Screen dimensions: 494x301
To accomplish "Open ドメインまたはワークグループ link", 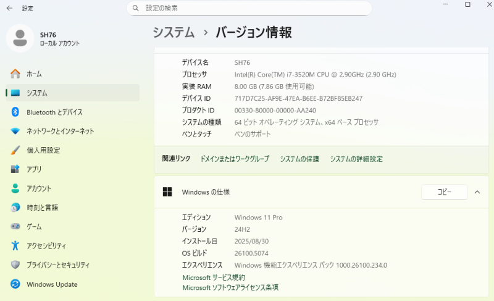I will pos(235,159).
